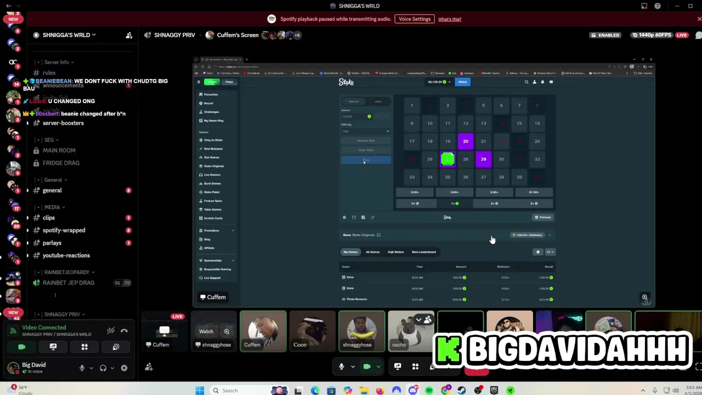Open Fairness button in Keno footer
Image resolution: width=702 pixels, height=395 pixels.
pyautogui.click(x=543, y=217)
